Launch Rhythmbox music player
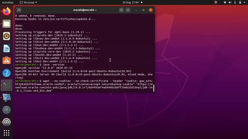The image size is (248, 139). pos(7,36)
